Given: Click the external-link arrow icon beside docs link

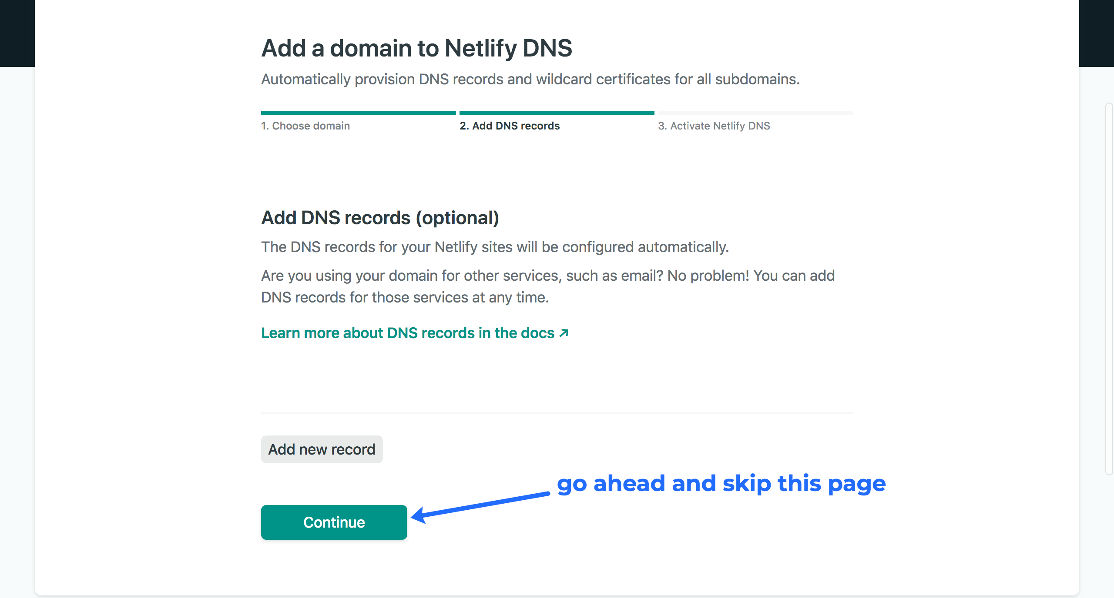Looking at the screenshot, I should 564,333.
